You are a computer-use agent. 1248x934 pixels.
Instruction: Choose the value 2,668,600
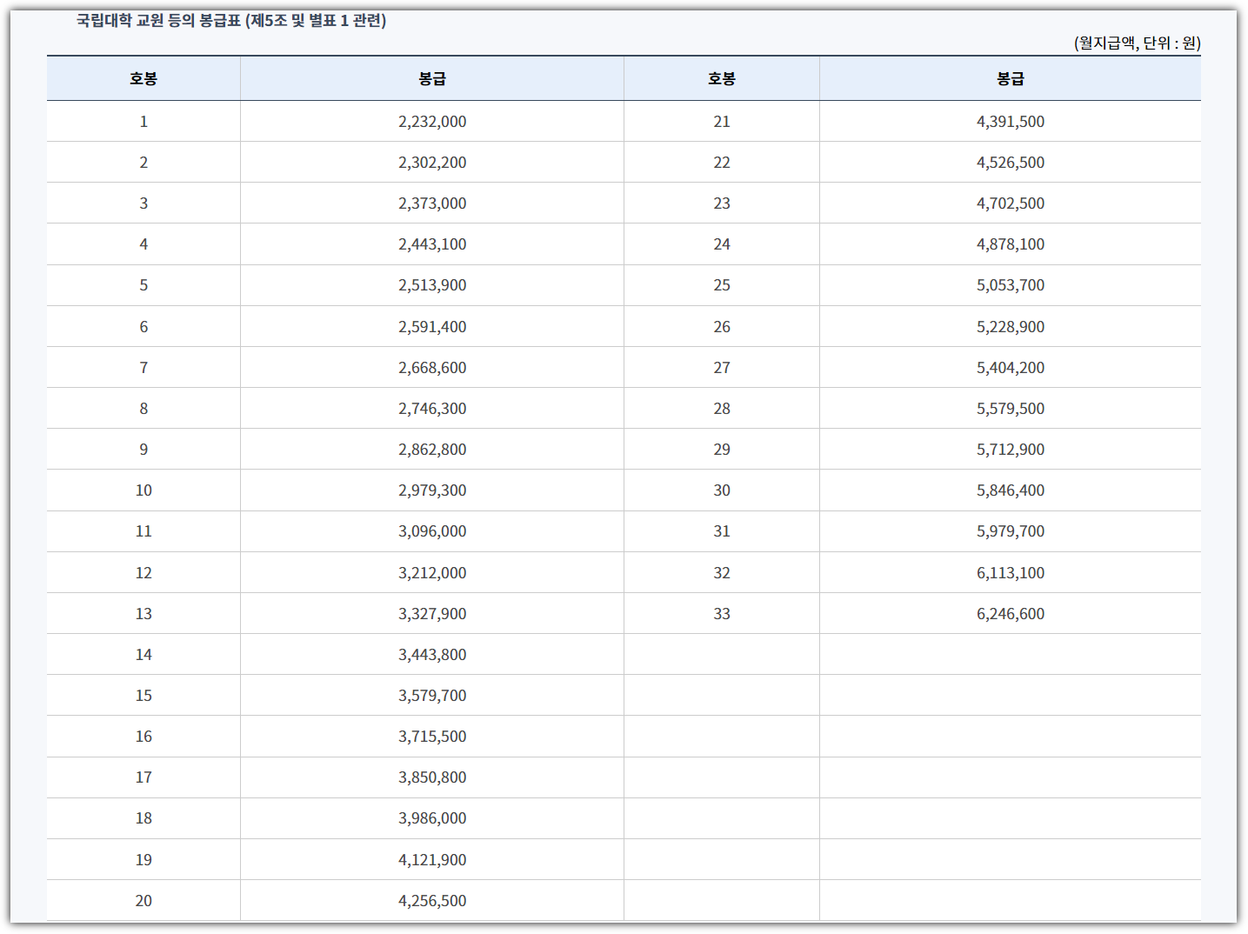point(432,368)
